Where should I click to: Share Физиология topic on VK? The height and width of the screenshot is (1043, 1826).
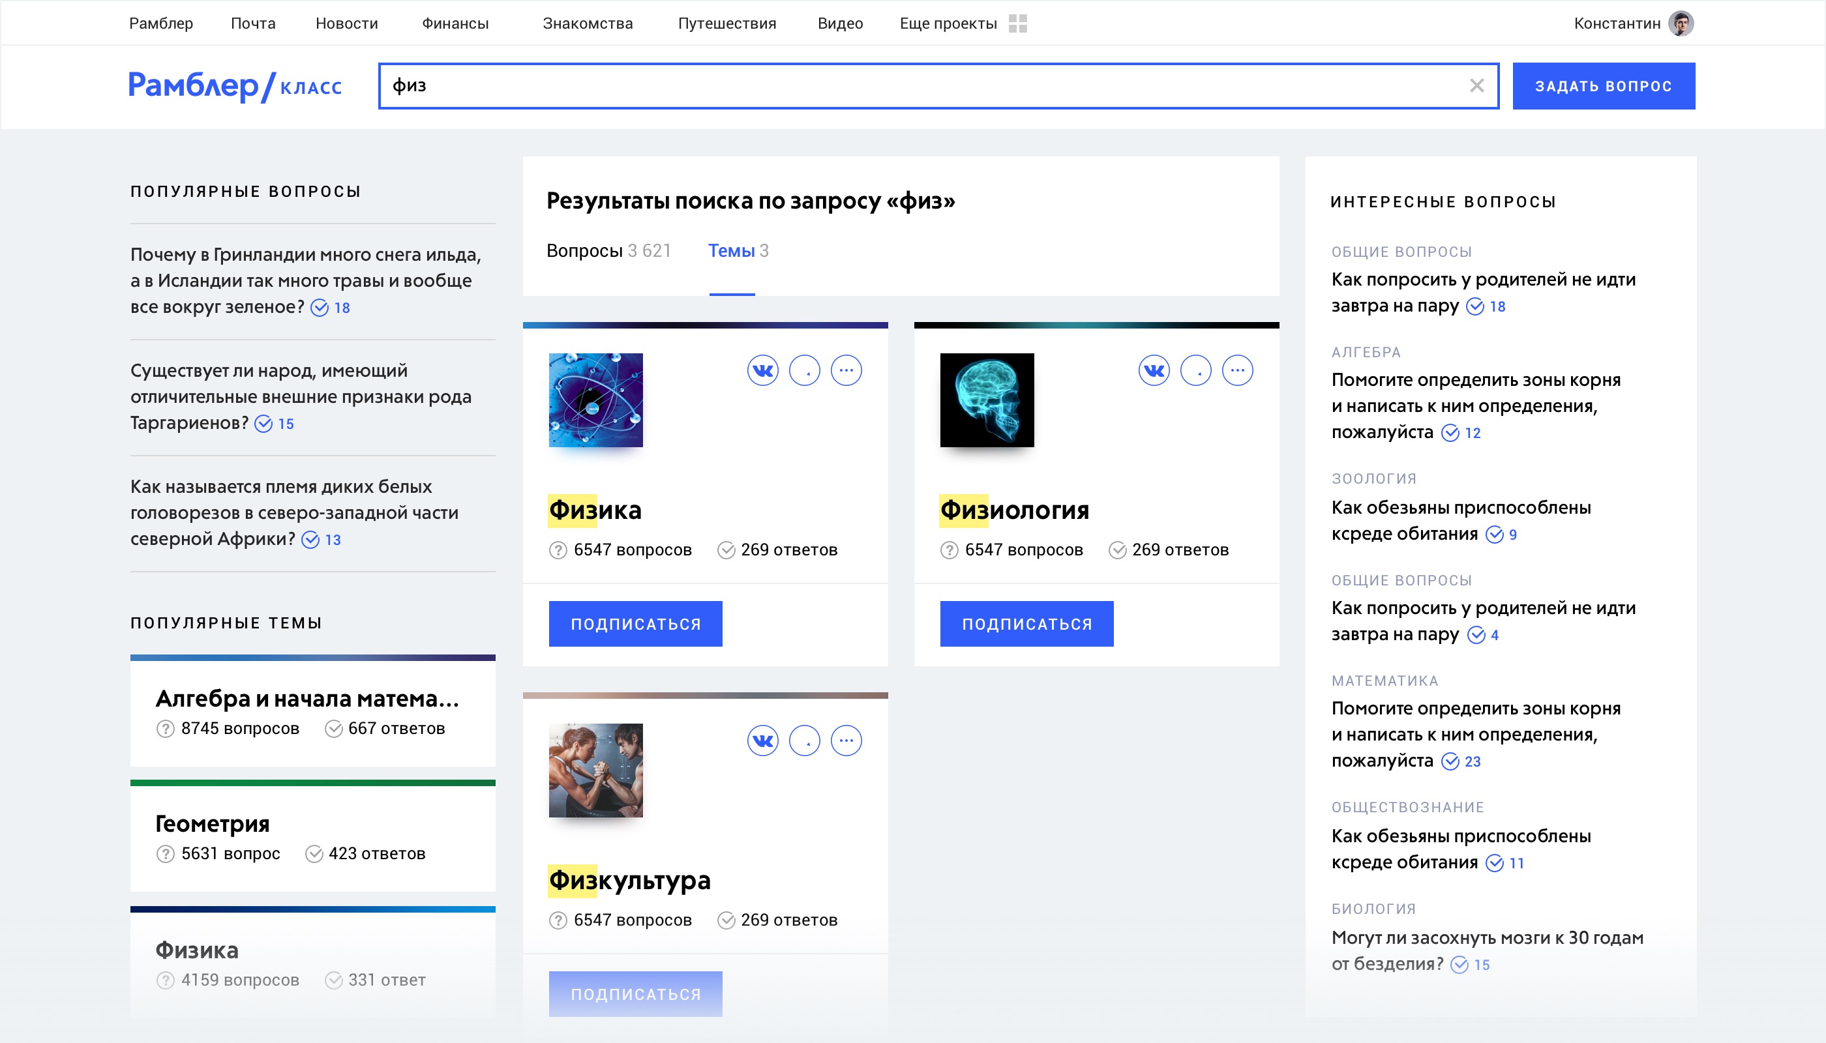(x=1154, y=370)
